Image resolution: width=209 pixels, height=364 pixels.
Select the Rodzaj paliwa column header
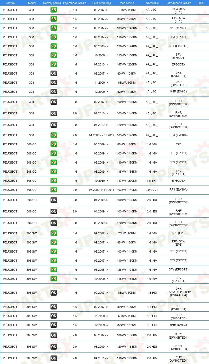(x=52, y=3)
